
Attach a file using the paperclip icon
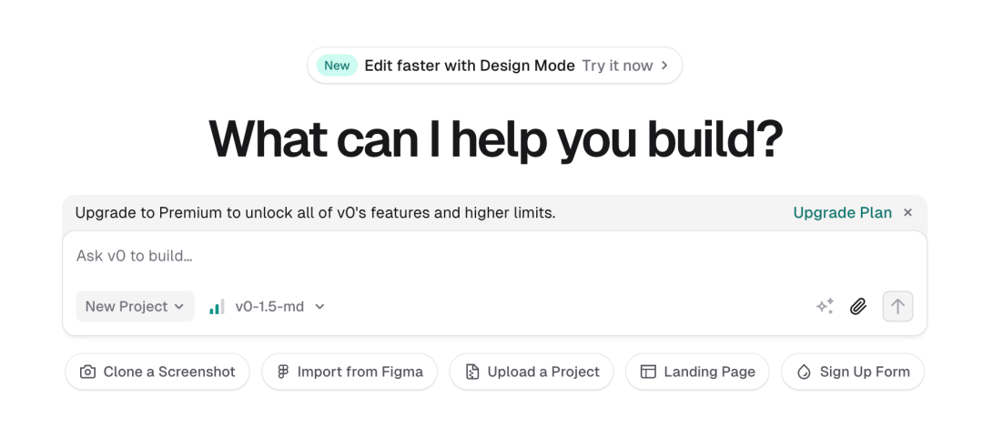coord(858,307)
